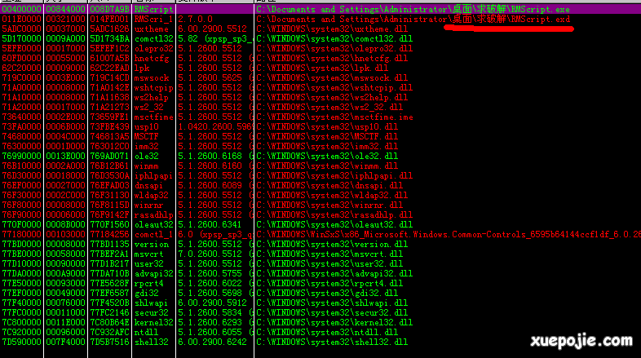
Task: Select the dnsapi.dll path
Action: [329, 186]
